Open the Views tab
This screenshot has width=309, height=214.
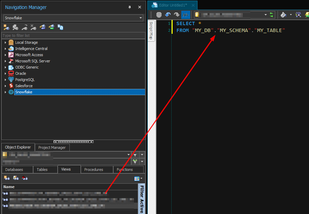pos(69,169)
